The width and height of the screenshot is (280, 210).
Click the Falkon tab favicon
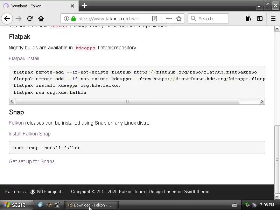click(6, 6)
